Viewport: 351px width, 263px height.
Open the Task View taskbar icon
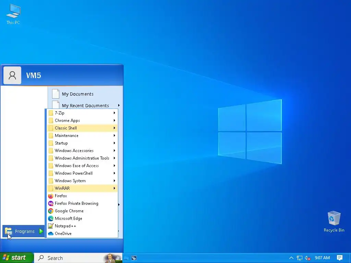pyautogui.click(x=126, y=258)
